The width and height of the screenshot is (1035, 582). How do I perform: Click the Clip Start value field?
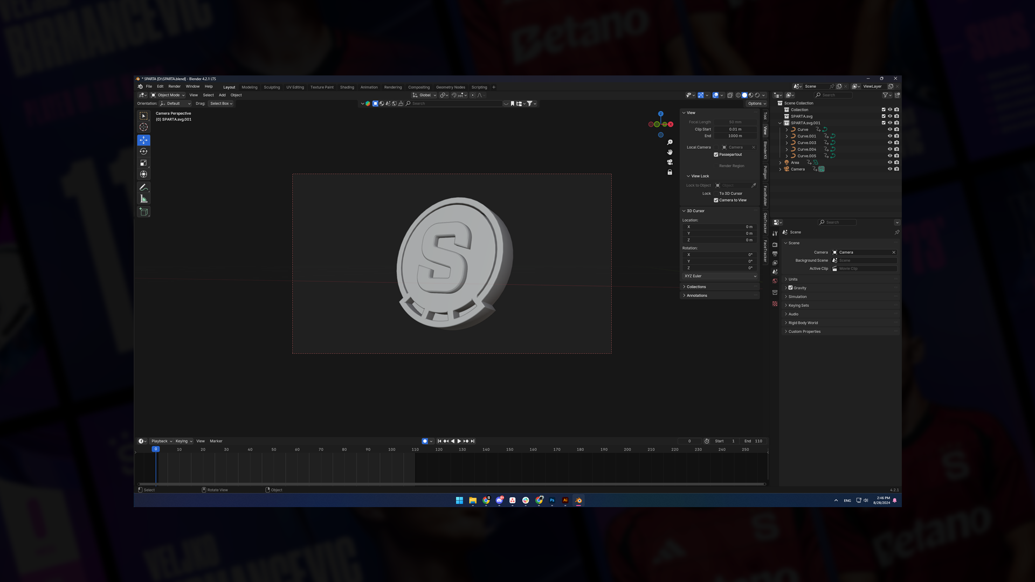(735, 129)
